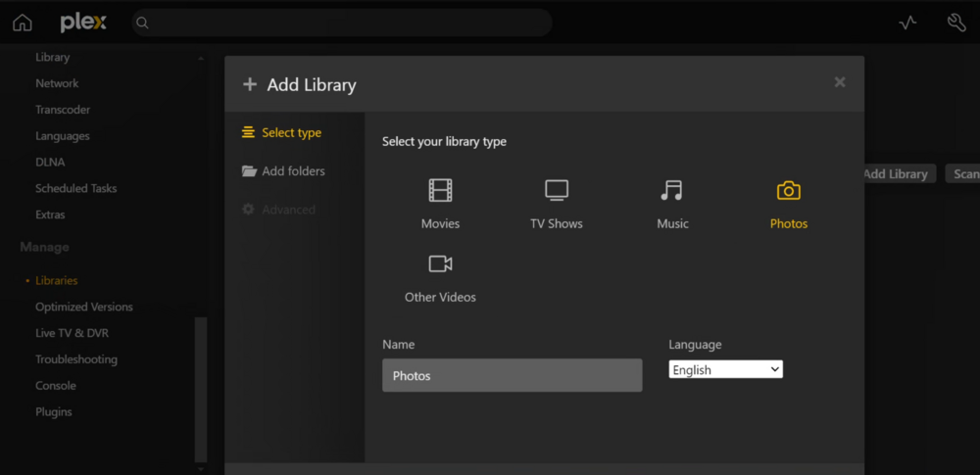The height and width of the screenshot is (475, 980).
Task: Select the Music note icon
Action: coord(672,190)
